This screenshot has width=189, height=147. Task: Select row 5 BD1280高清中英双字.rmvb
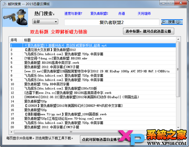point(93,63)
